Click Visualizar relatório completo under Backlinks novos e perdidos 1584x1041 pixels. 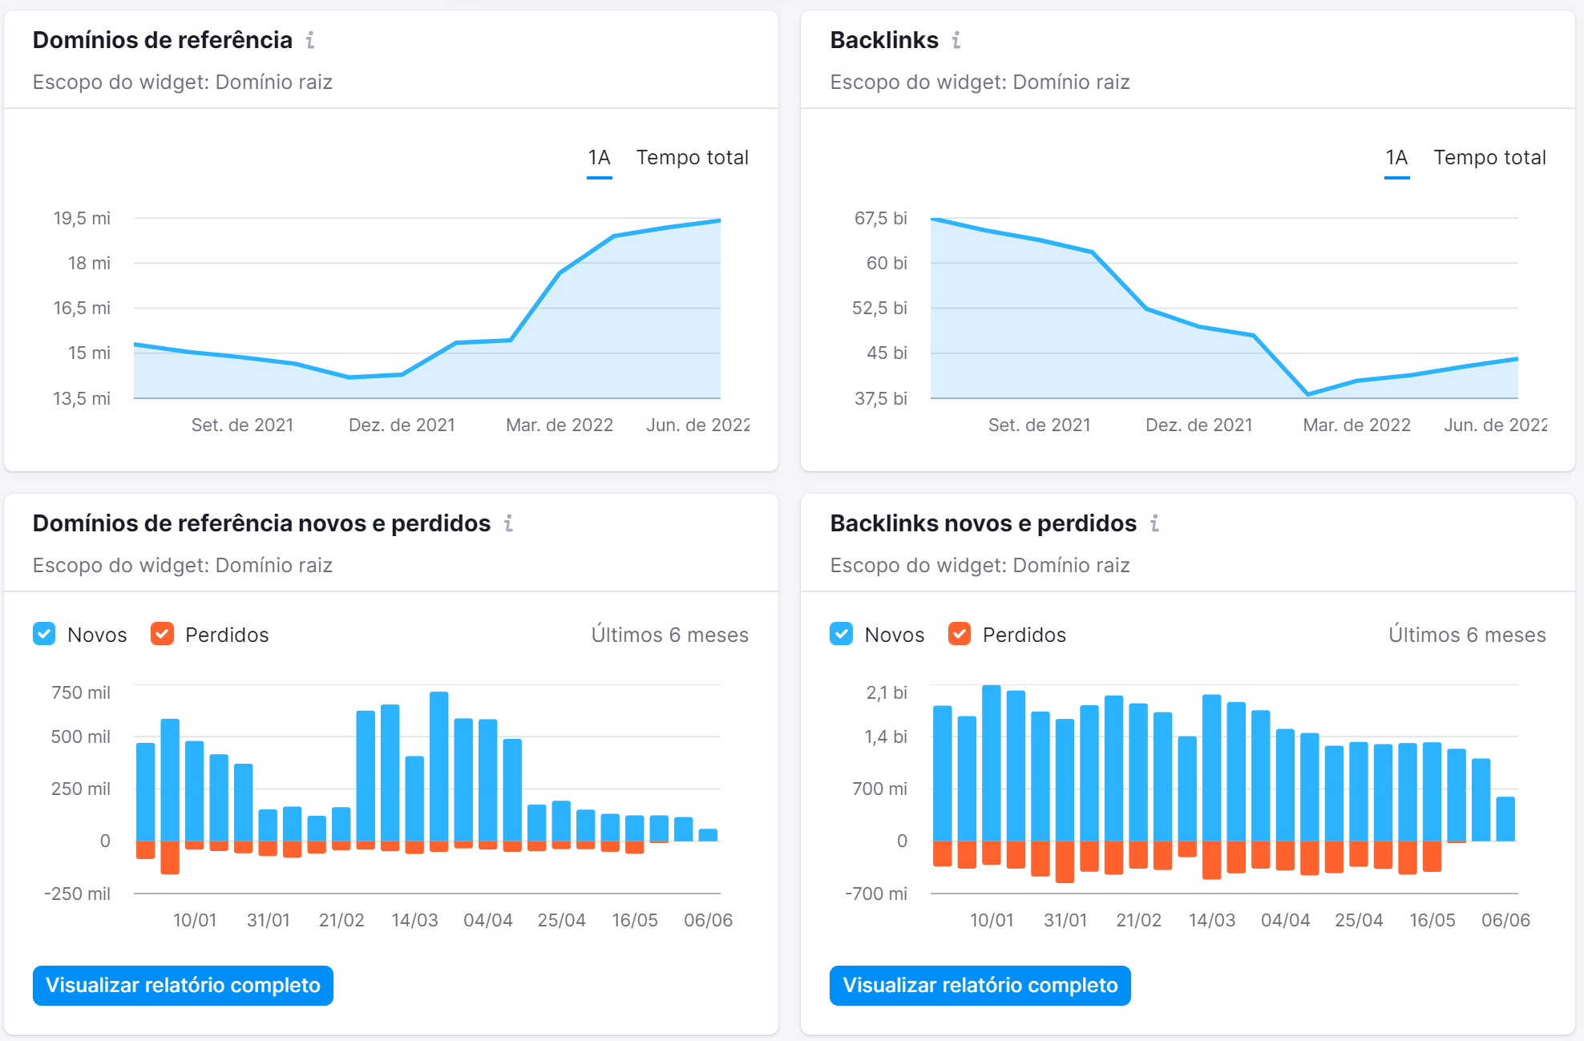point(980,986)
